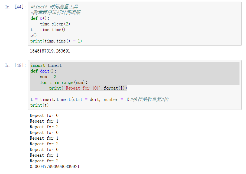Click the 'print(t)' code line
Viewport: 246px width, 174px height.
(40, 105)
